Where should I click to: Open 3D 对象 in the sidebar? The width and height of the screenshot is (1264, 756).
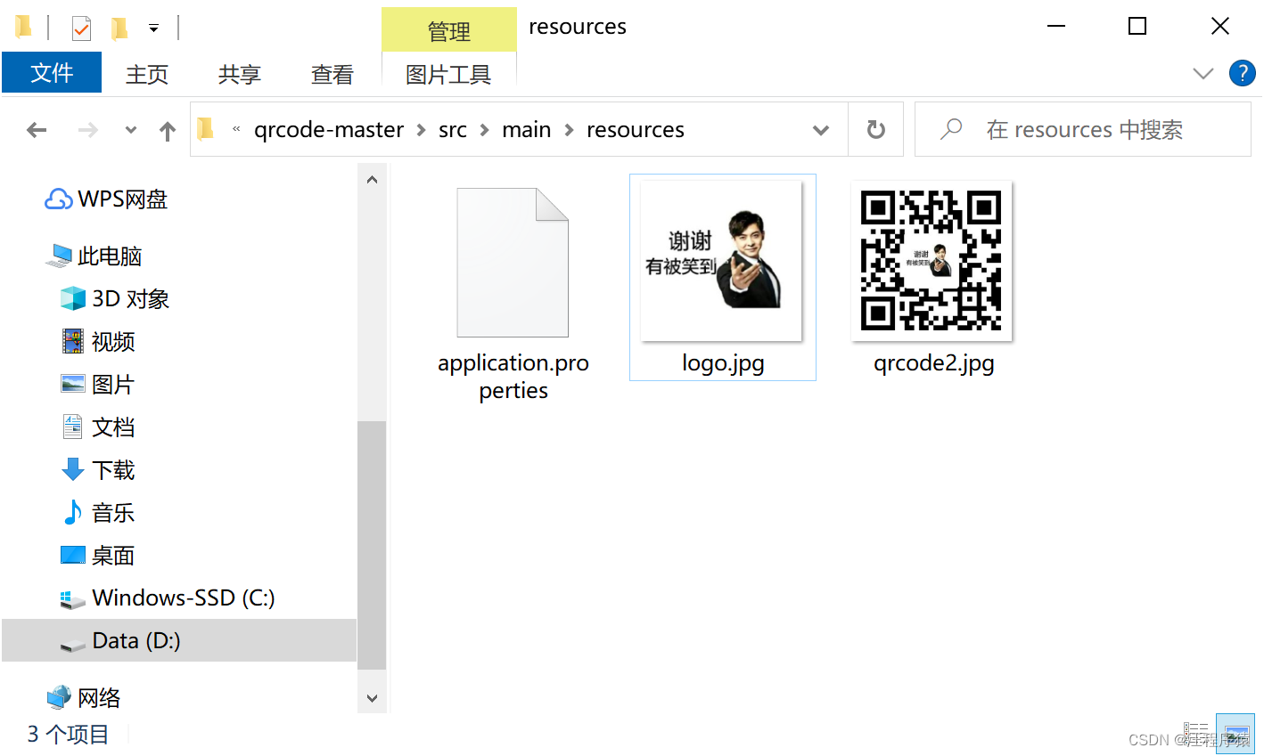click(130, 299)
